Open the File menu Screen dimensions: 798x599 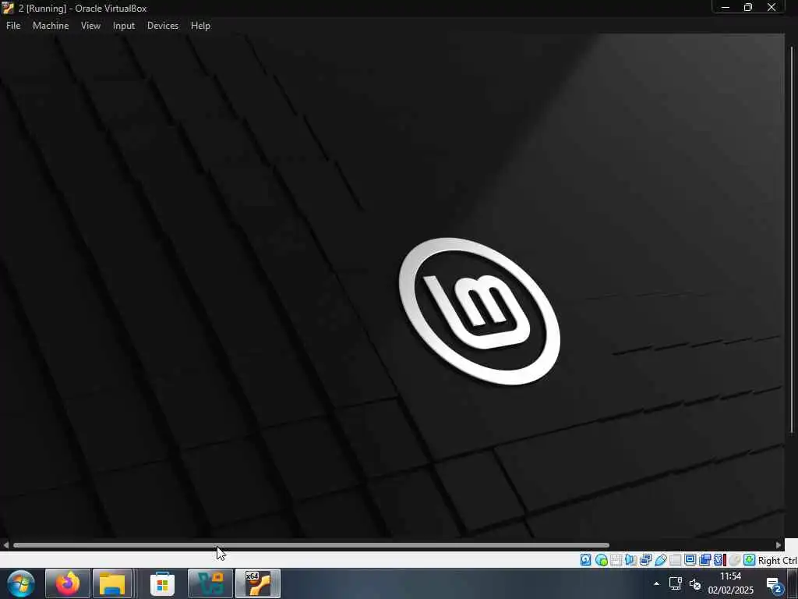tap(13, 26)
